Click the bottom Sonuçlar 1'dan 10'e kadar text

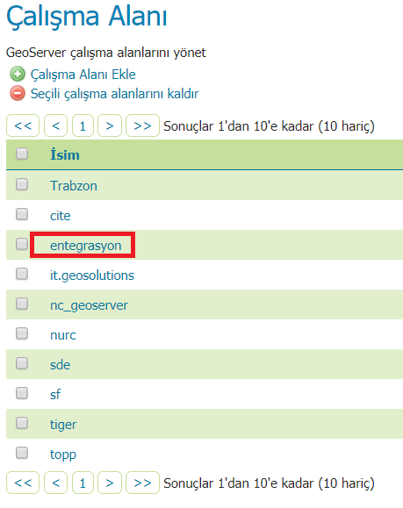[269, 483]
